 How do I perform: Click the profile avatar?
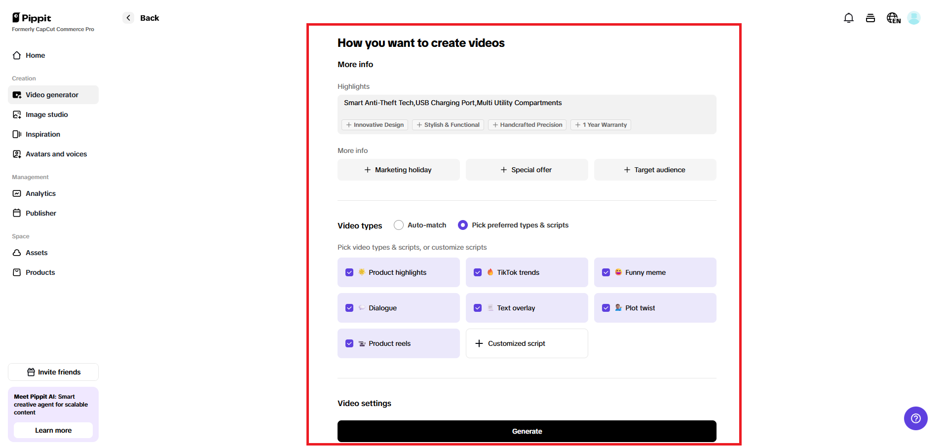click(x=914, y=18)
